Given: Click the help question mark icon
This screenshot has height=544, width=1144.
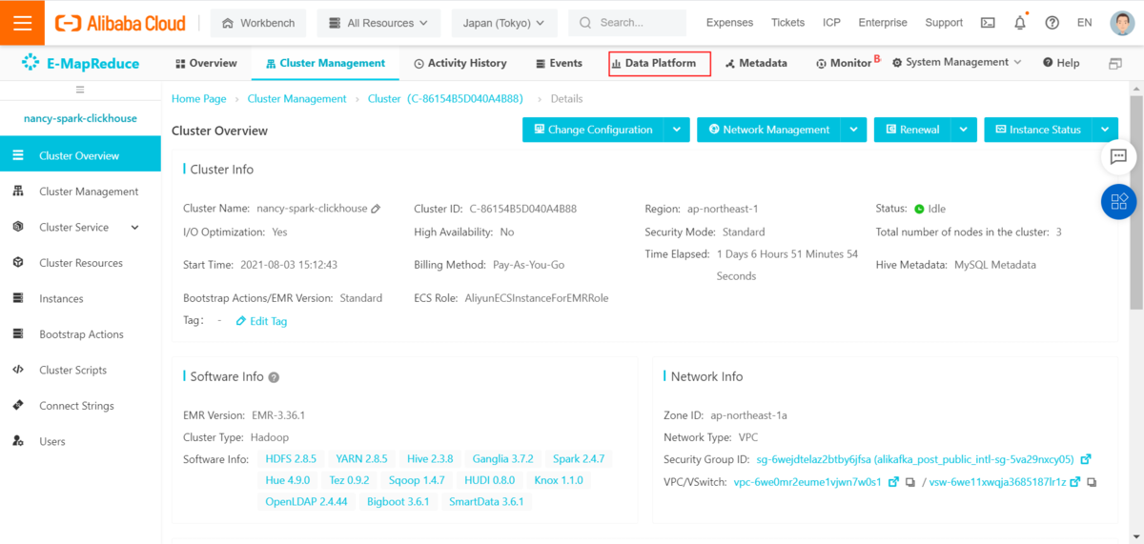Looking at the screenshot, I should 1052,23.
